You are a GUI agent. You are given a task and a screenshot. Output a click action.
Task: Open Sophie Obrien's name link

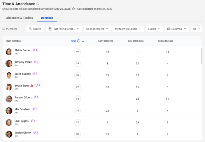click(23, 133)
